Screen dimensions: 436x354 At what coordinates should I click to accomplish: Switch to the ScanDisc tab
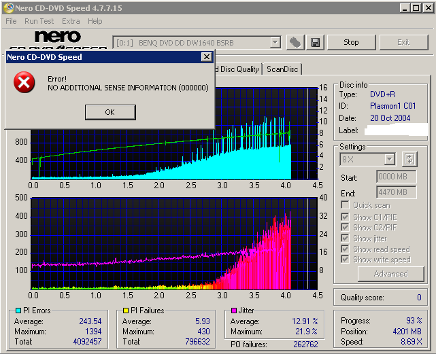pyautogui.click(x=282, y=69)
